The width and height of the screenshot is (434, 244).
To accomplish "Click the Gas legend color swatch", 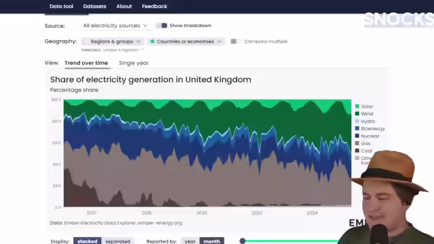I will (357, 143).
